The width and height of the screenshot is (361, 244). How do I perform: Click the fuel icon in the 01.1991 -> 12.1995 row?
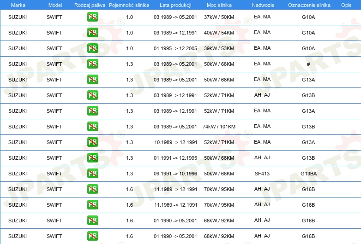(92, 157)
